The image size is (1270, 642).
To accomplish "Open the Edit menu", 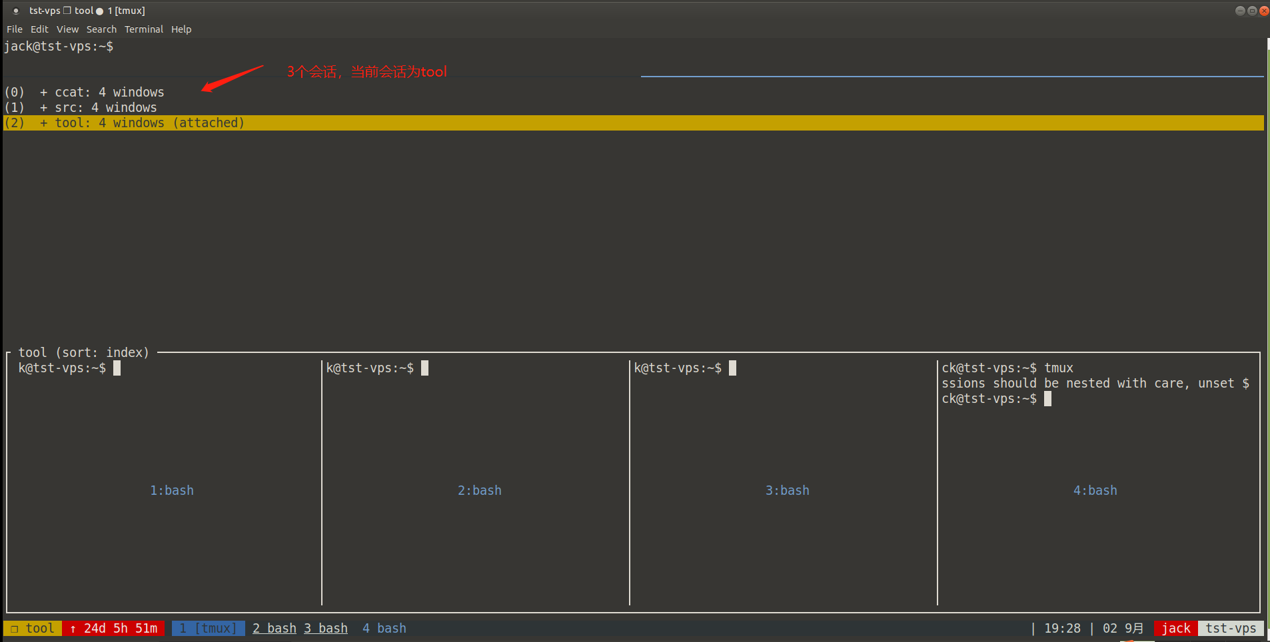I will coord(39,29).
